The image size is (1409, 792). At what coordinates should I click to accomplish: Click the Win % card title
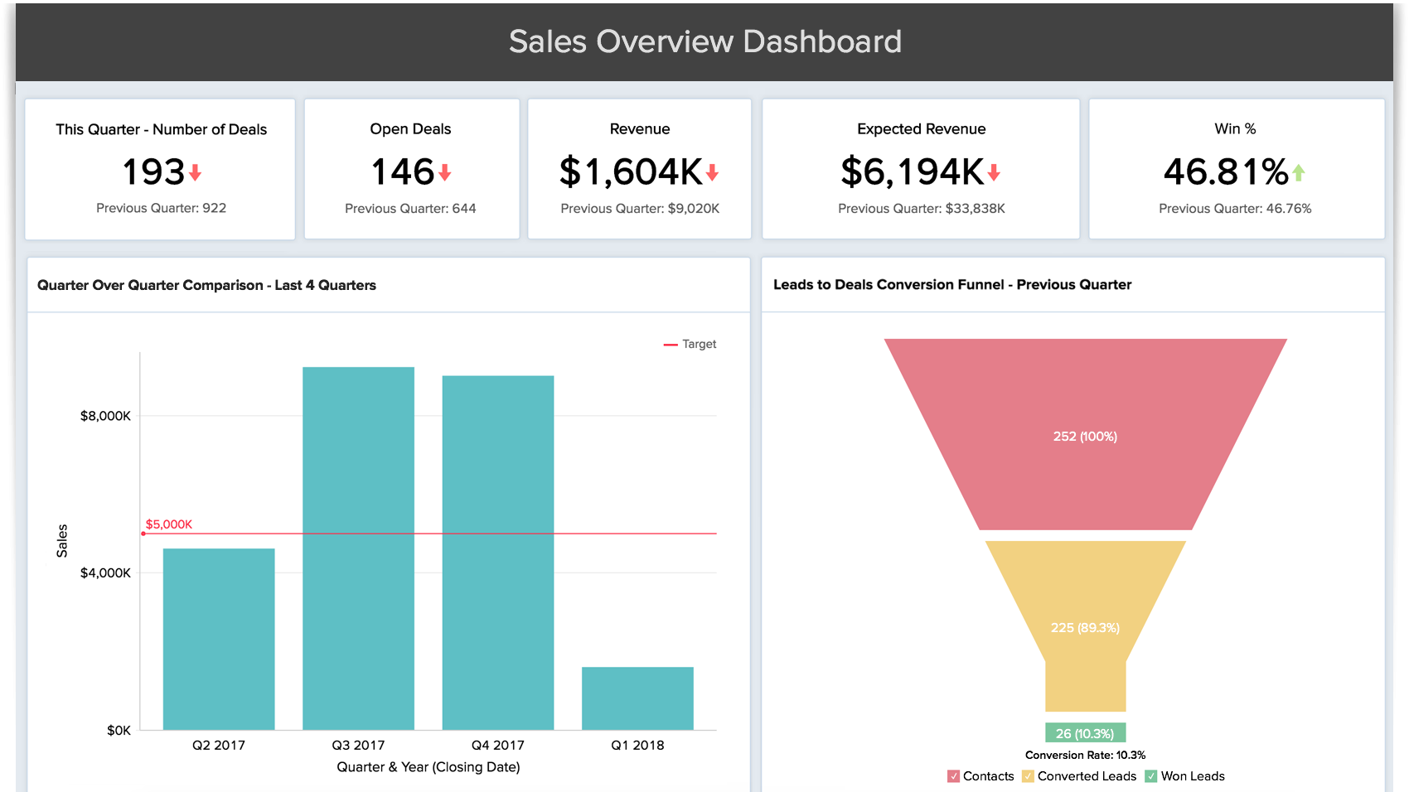[1236, 128]
